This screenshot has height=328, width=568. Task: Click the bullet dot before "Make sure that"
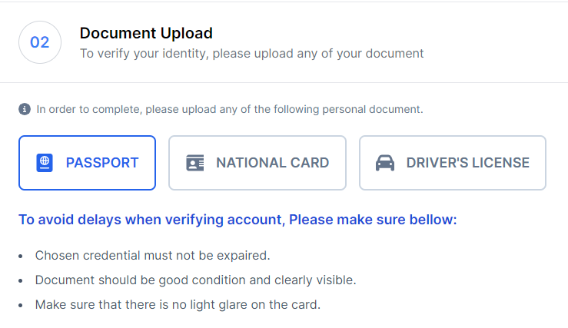pyautogui.click(x=21, y=304)
